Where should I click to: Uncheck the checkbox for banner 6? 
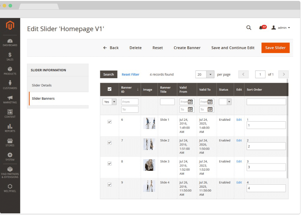pyautogui.click(x=109, y=122)
